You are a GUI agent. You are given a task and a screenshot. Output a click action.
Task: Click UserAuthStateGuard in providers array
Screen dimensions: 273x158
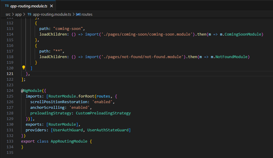pos(108,130)
